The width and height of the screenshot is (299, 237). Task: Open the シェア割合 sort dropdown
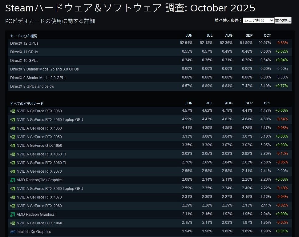coord(258,20)
